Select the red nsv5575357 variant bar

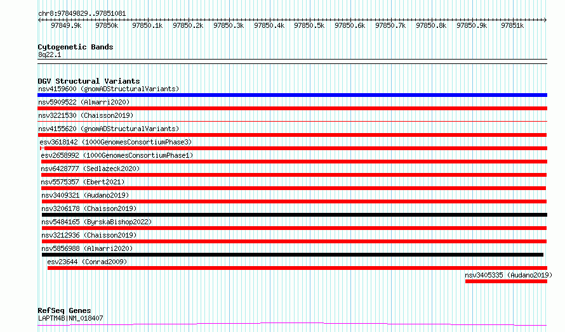tap(294, 188)
